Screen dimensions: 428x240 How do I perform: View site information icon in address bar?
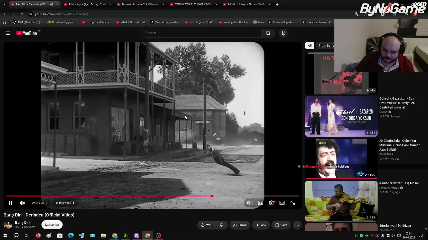tap(31, 14)
